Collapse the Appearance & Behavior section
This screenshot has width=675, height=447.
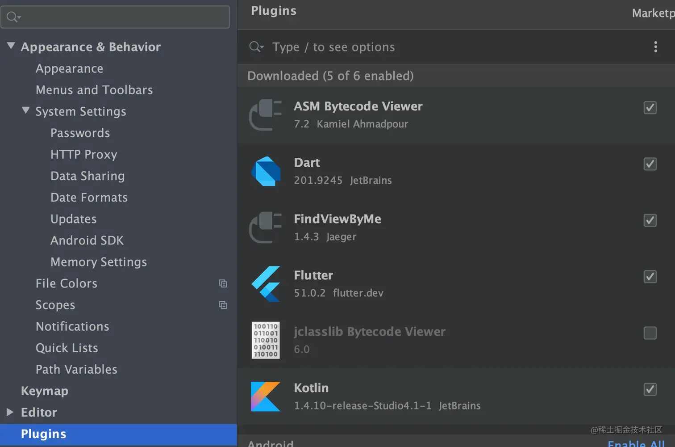11,46
